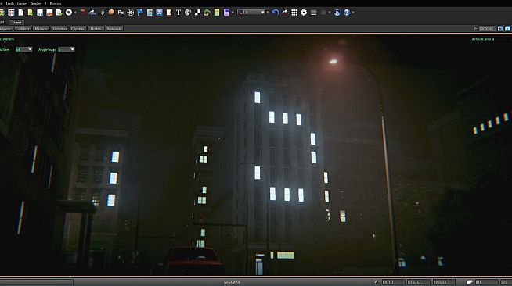Click the grey panel layout icon
This screenshot has width=512, height=286.
[313, 13]
